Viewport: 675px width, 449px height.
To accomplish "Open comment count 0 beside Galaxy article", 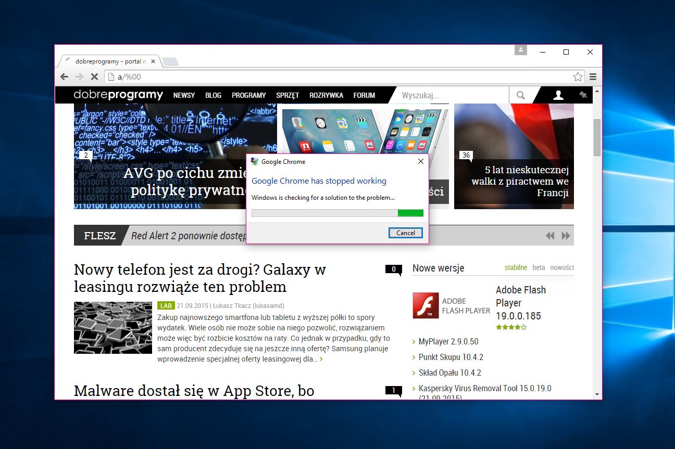I will coord(394,270).
